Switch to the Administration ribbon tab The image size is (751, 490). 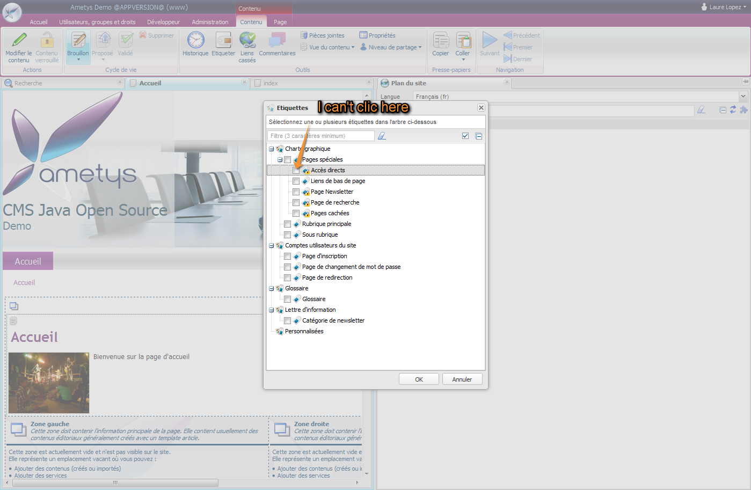click(210, 22)
